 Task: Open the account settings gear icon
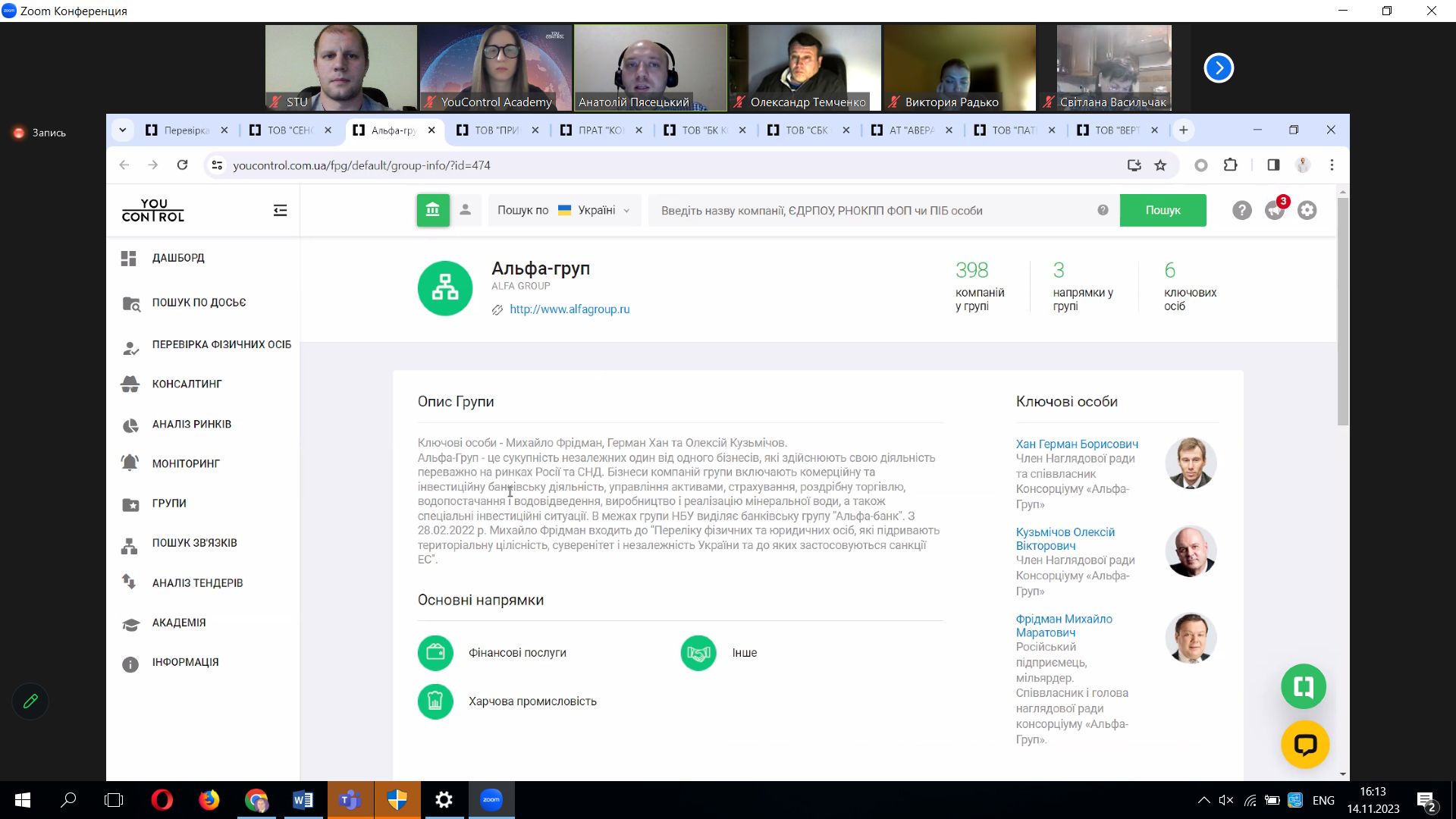pyautogui.click(x=1307, y=211)
